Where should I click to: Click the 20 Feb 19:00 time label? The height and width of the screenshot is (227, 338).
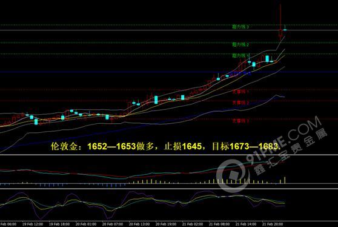pyautogui.click(x=166, y=224)
